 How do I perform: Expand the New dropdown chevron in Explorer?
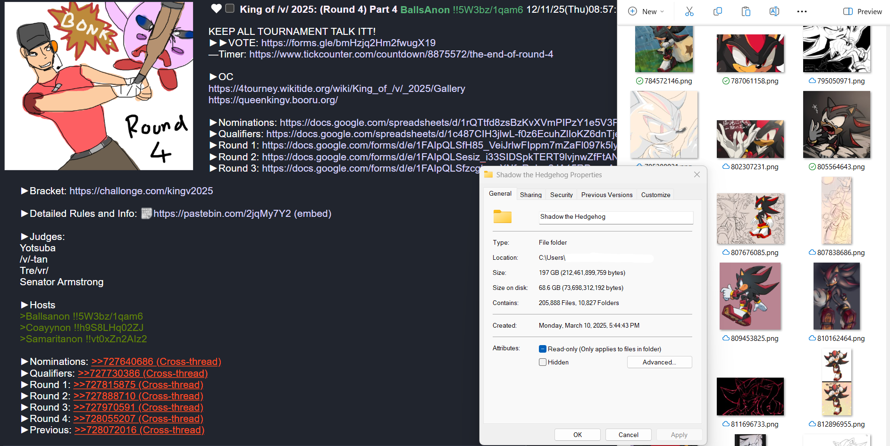[x=662, y=12]
